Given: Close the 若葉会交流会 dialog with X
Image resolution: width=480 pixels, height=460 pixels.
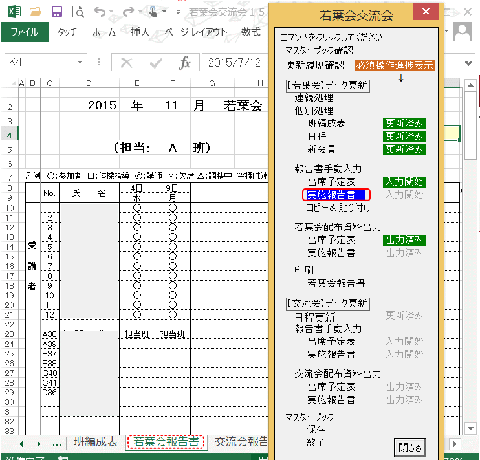Looking at the screenshot, I should [x=426, y=12].
